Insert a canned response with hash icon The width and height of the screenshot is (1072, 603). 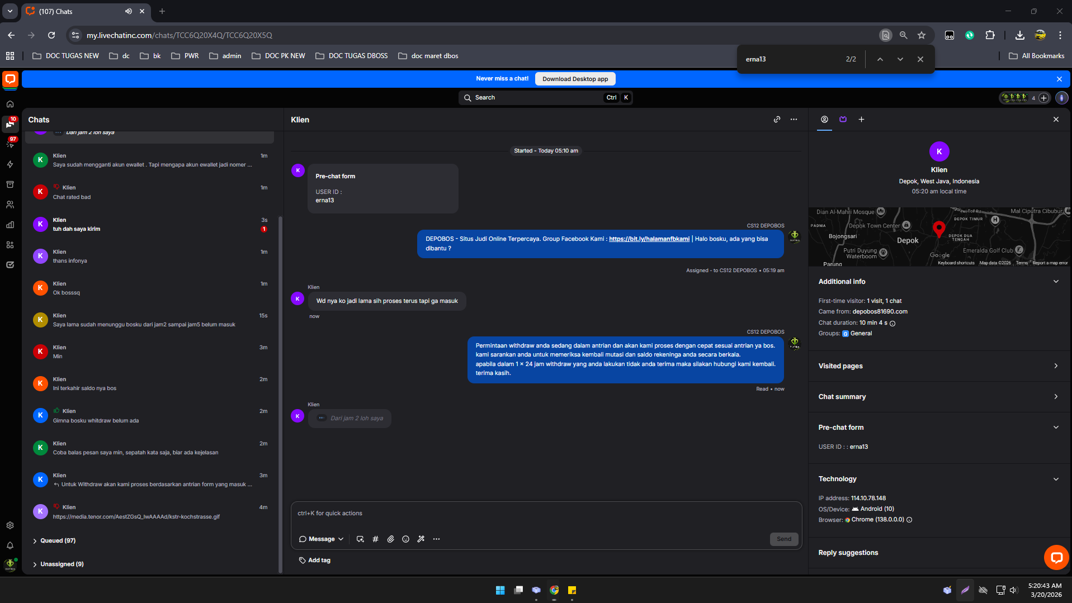click(x=375, y=539)
